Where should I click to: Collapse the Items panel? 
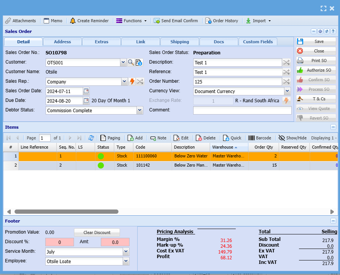point(333,127)
